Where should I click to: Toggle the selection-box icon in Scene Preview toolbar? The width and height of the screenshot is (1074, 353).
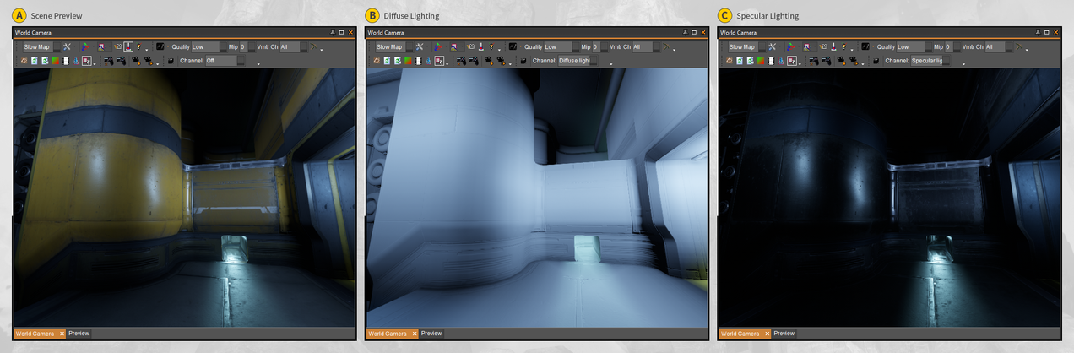click(86, 61)
